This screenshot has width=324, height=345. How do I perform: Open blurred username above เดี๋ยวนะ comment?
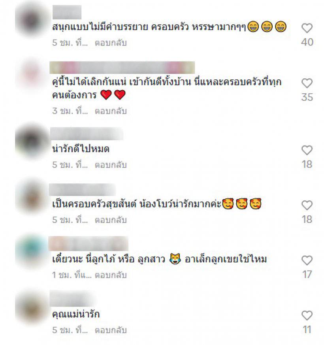[88, 243]
